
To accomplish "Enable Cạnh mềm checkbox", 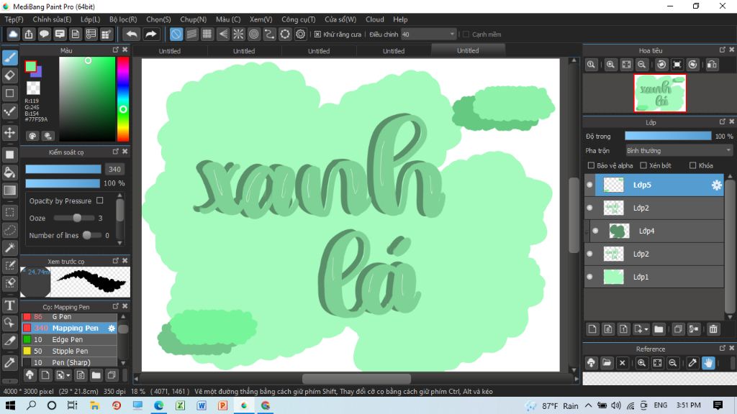I will point(466,34).
